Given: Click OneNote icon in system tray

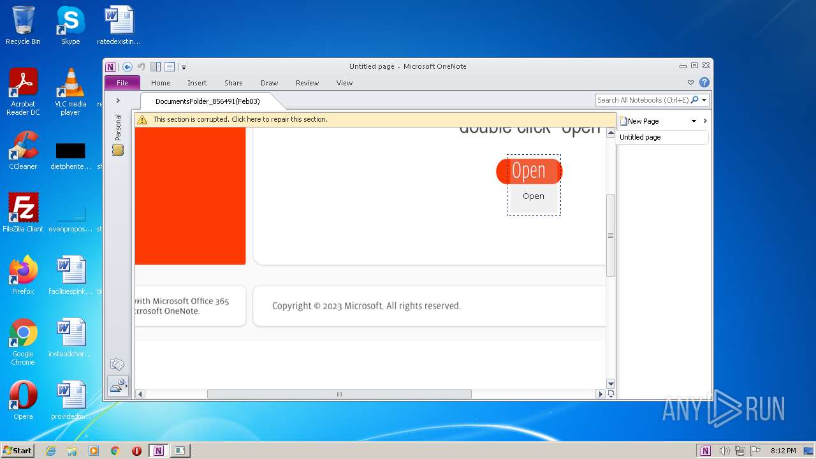Looking at the screenshot, I should pyautogui.click(x=706, y=451).
